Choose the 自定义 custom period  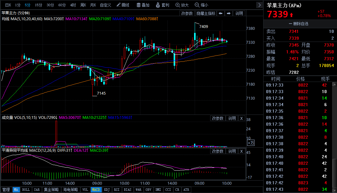point(105,5)
